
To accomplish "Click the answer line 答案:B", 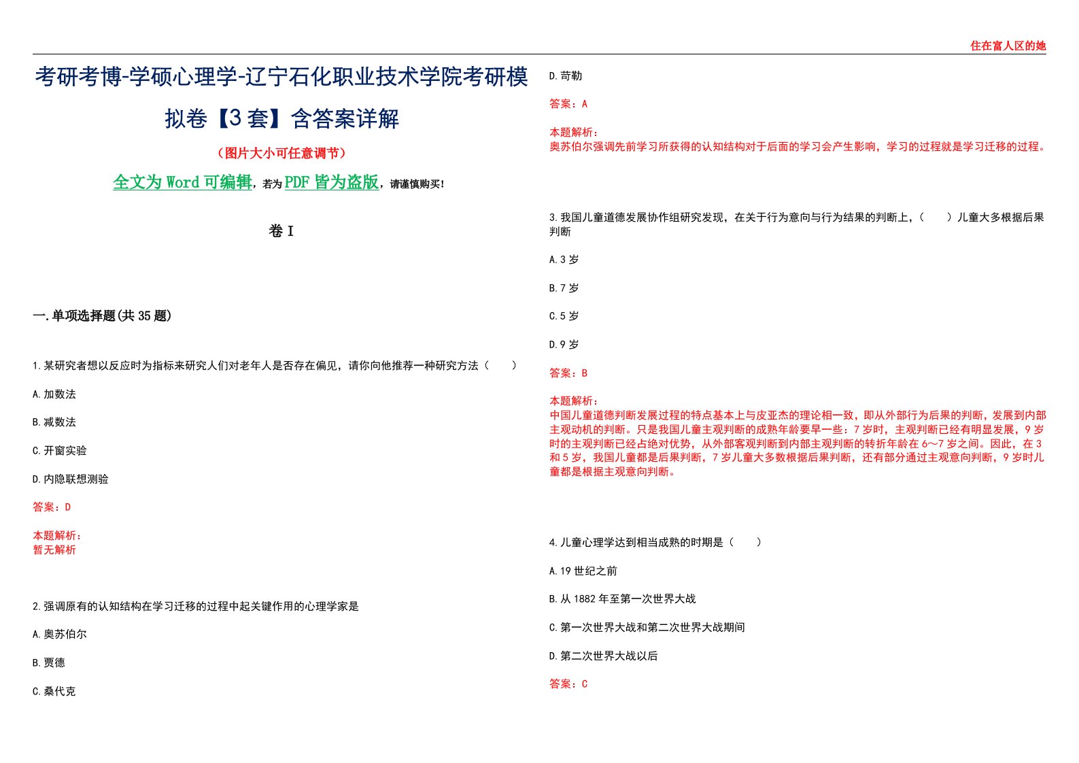I will coord(568,373).
